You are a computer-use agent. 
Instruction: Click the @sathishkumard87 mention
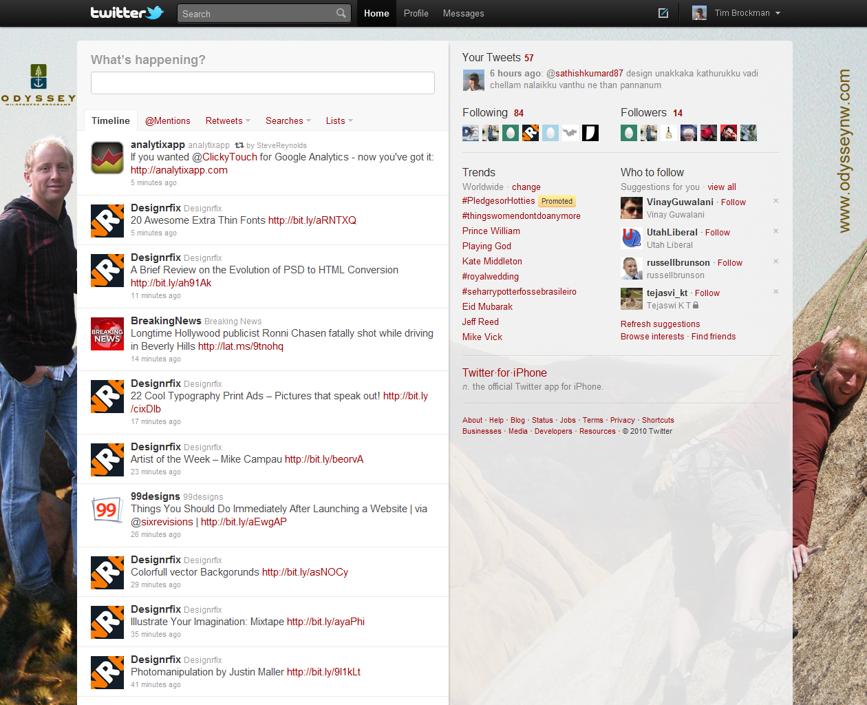tap(585, 73)
